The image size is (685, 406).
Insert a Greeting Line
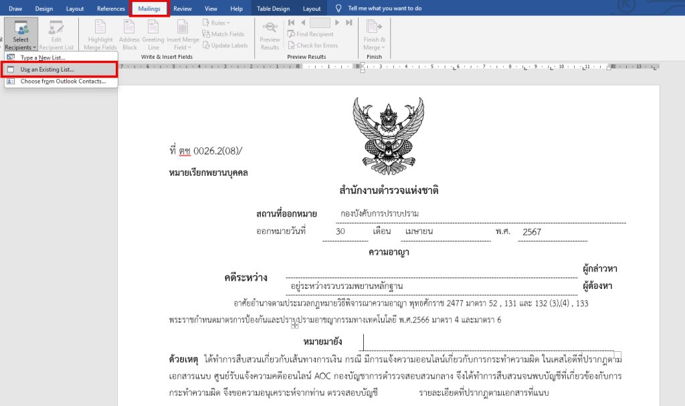pyautogui.click(x=153, y=35)
